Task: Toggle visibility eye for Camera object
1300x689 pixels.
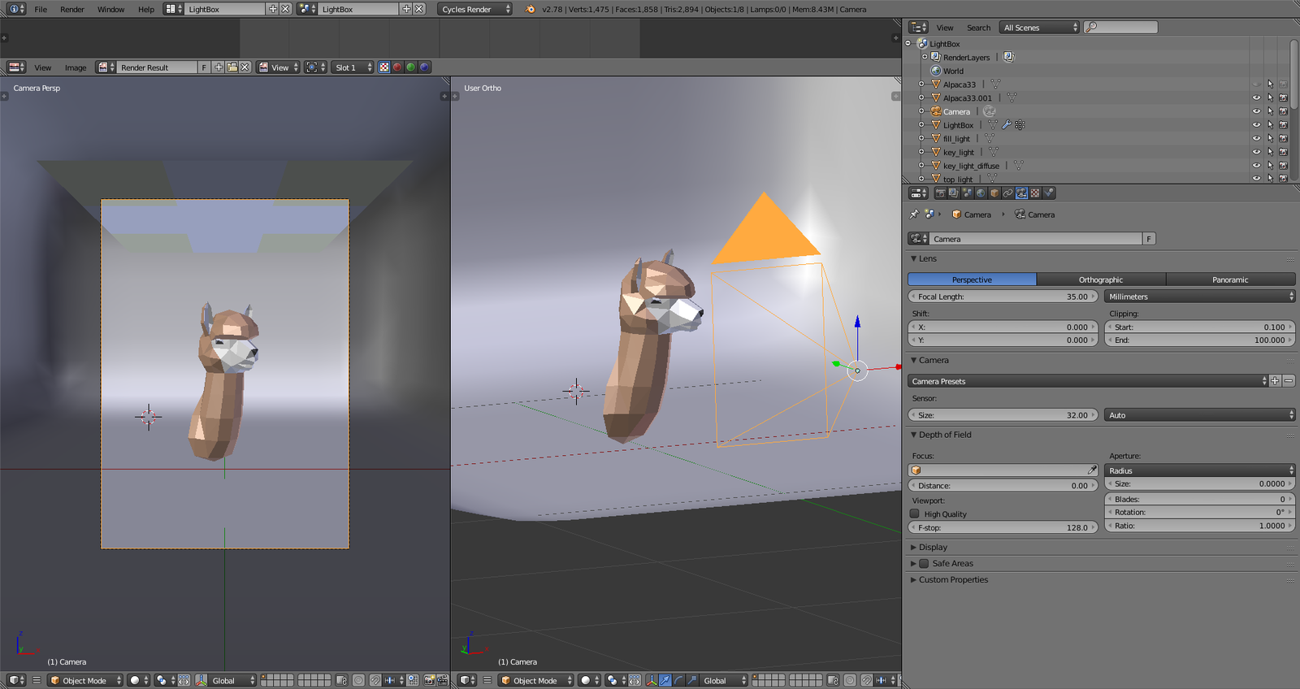Action: 1256,111
